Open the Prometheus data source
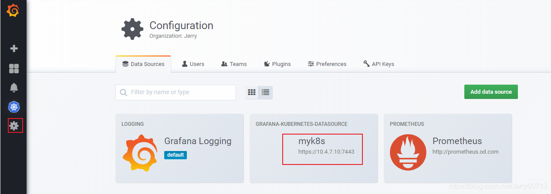Viewport: 551px width, 194px height. pyautogui.click(x=448, y=148)
